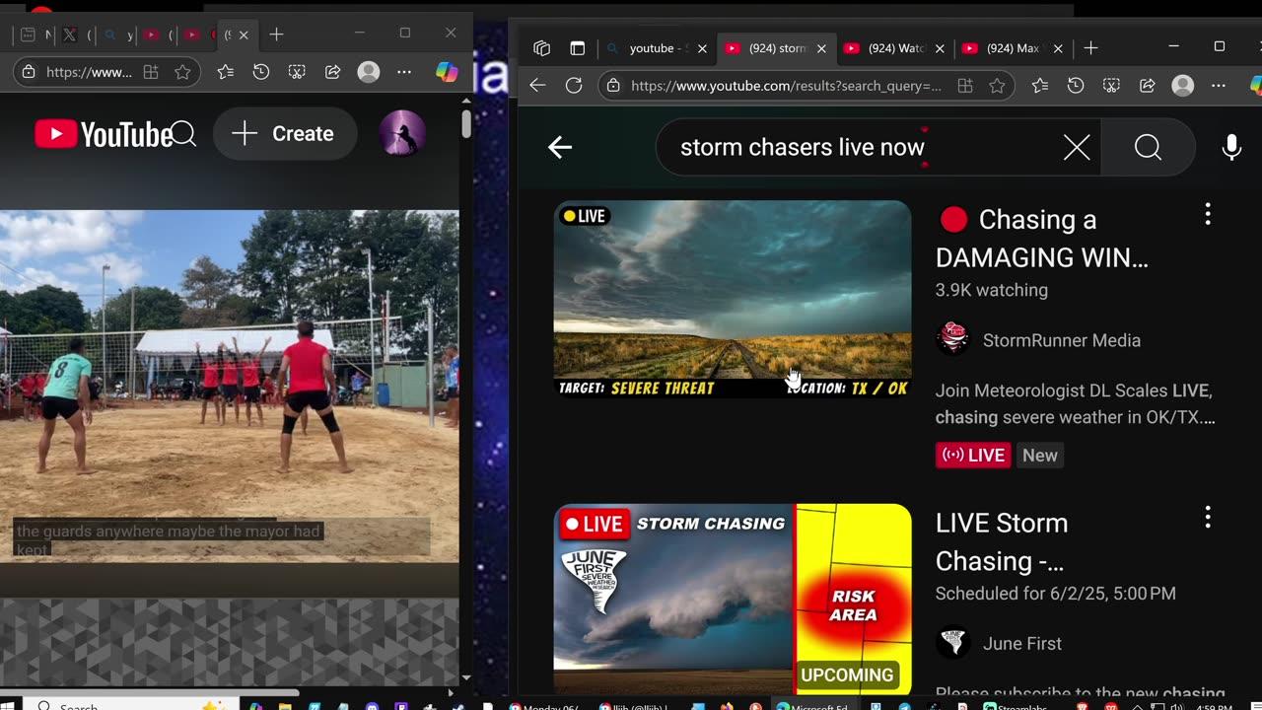Image resolution: width=1262 pixels, height=710 pixels.
Task: Open StormRunner Media live video thumbnail
Action: coord(733,299)
